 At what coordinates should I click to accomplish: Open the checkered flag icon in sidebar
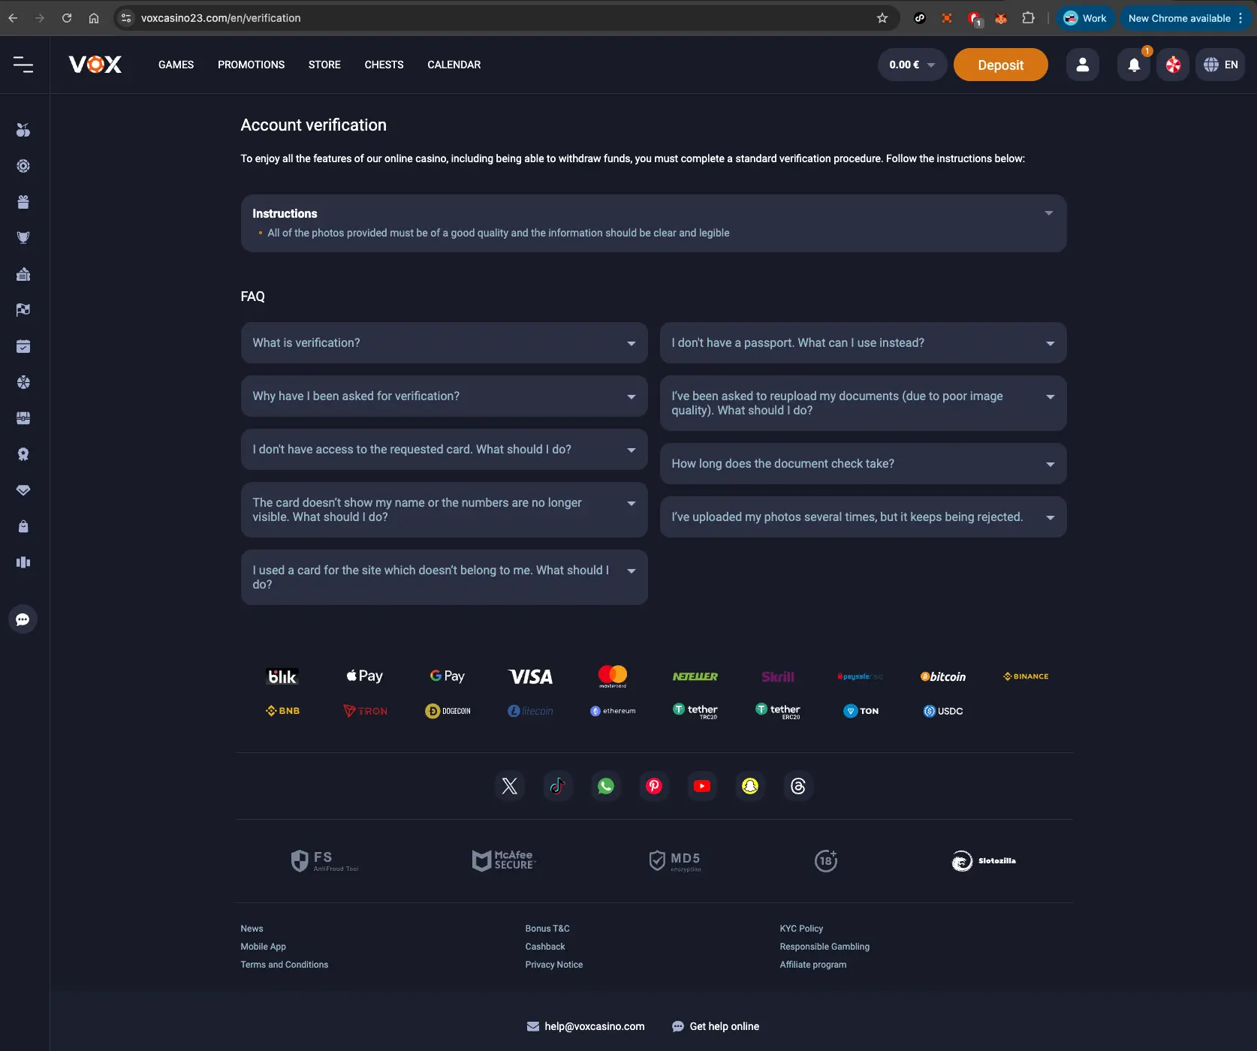23,310
